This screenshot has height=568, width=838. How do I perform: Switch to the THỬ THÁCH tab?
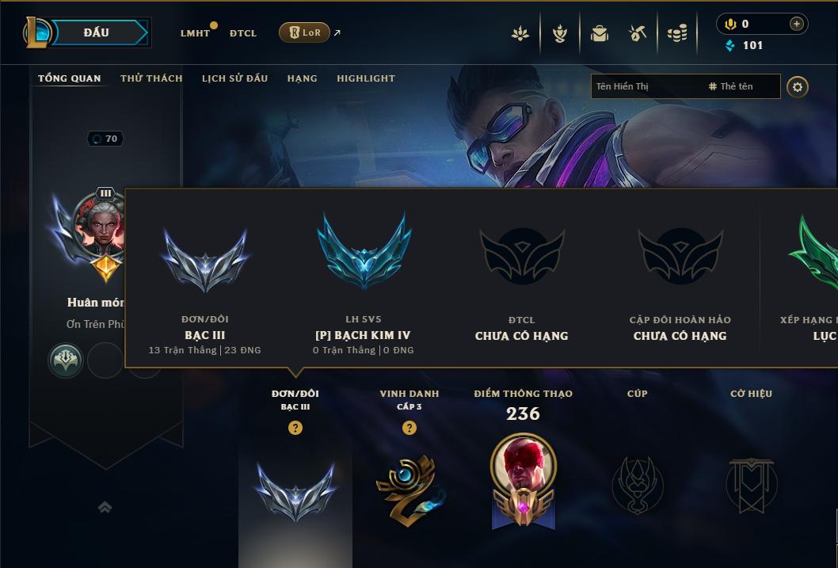151,78
